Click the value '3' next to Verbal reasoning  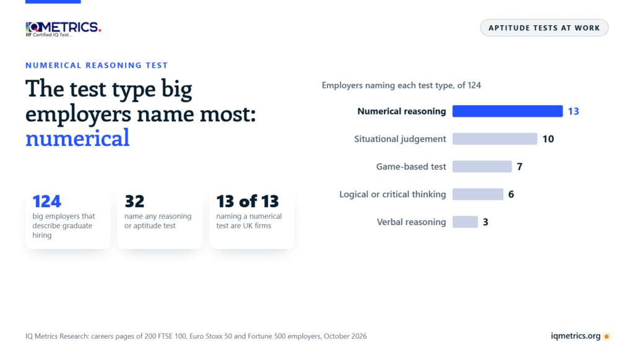tap(485, 222)
